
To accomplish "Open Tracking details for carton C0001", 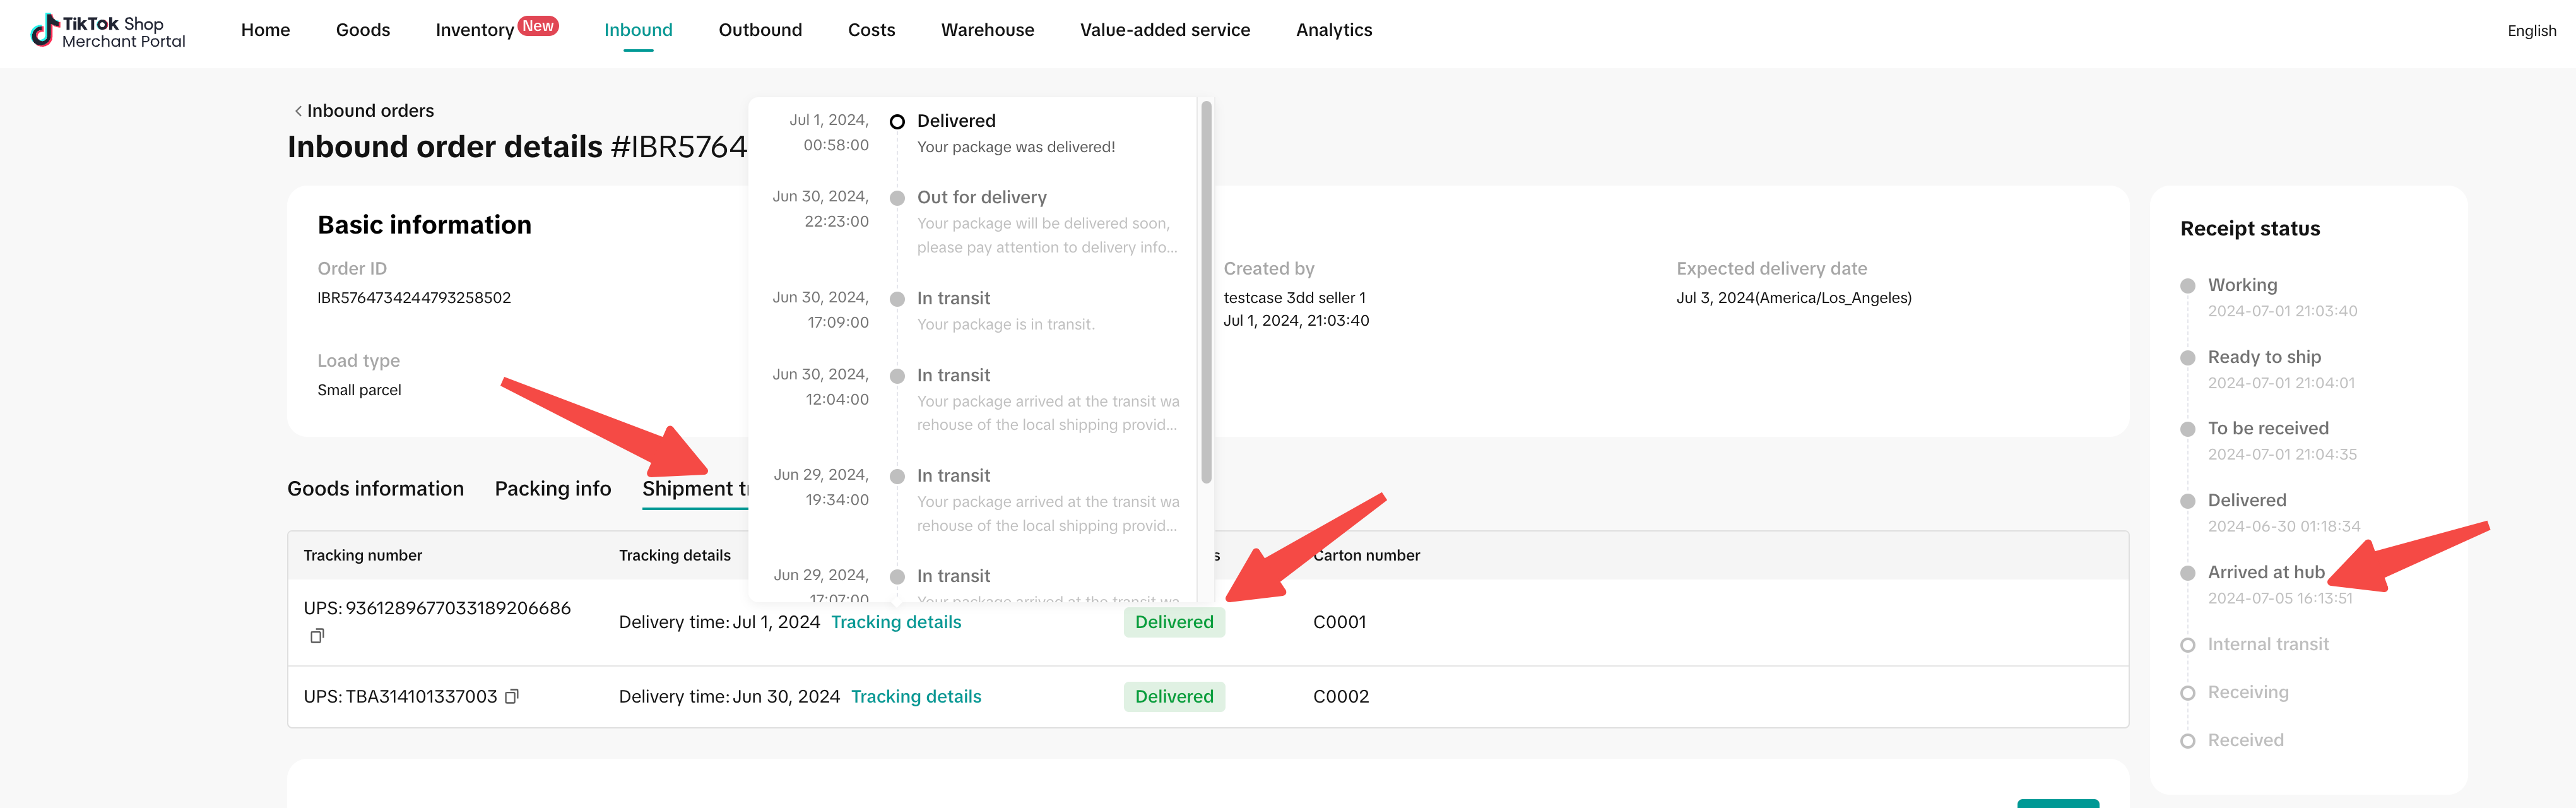I will (x=895, y=622).
